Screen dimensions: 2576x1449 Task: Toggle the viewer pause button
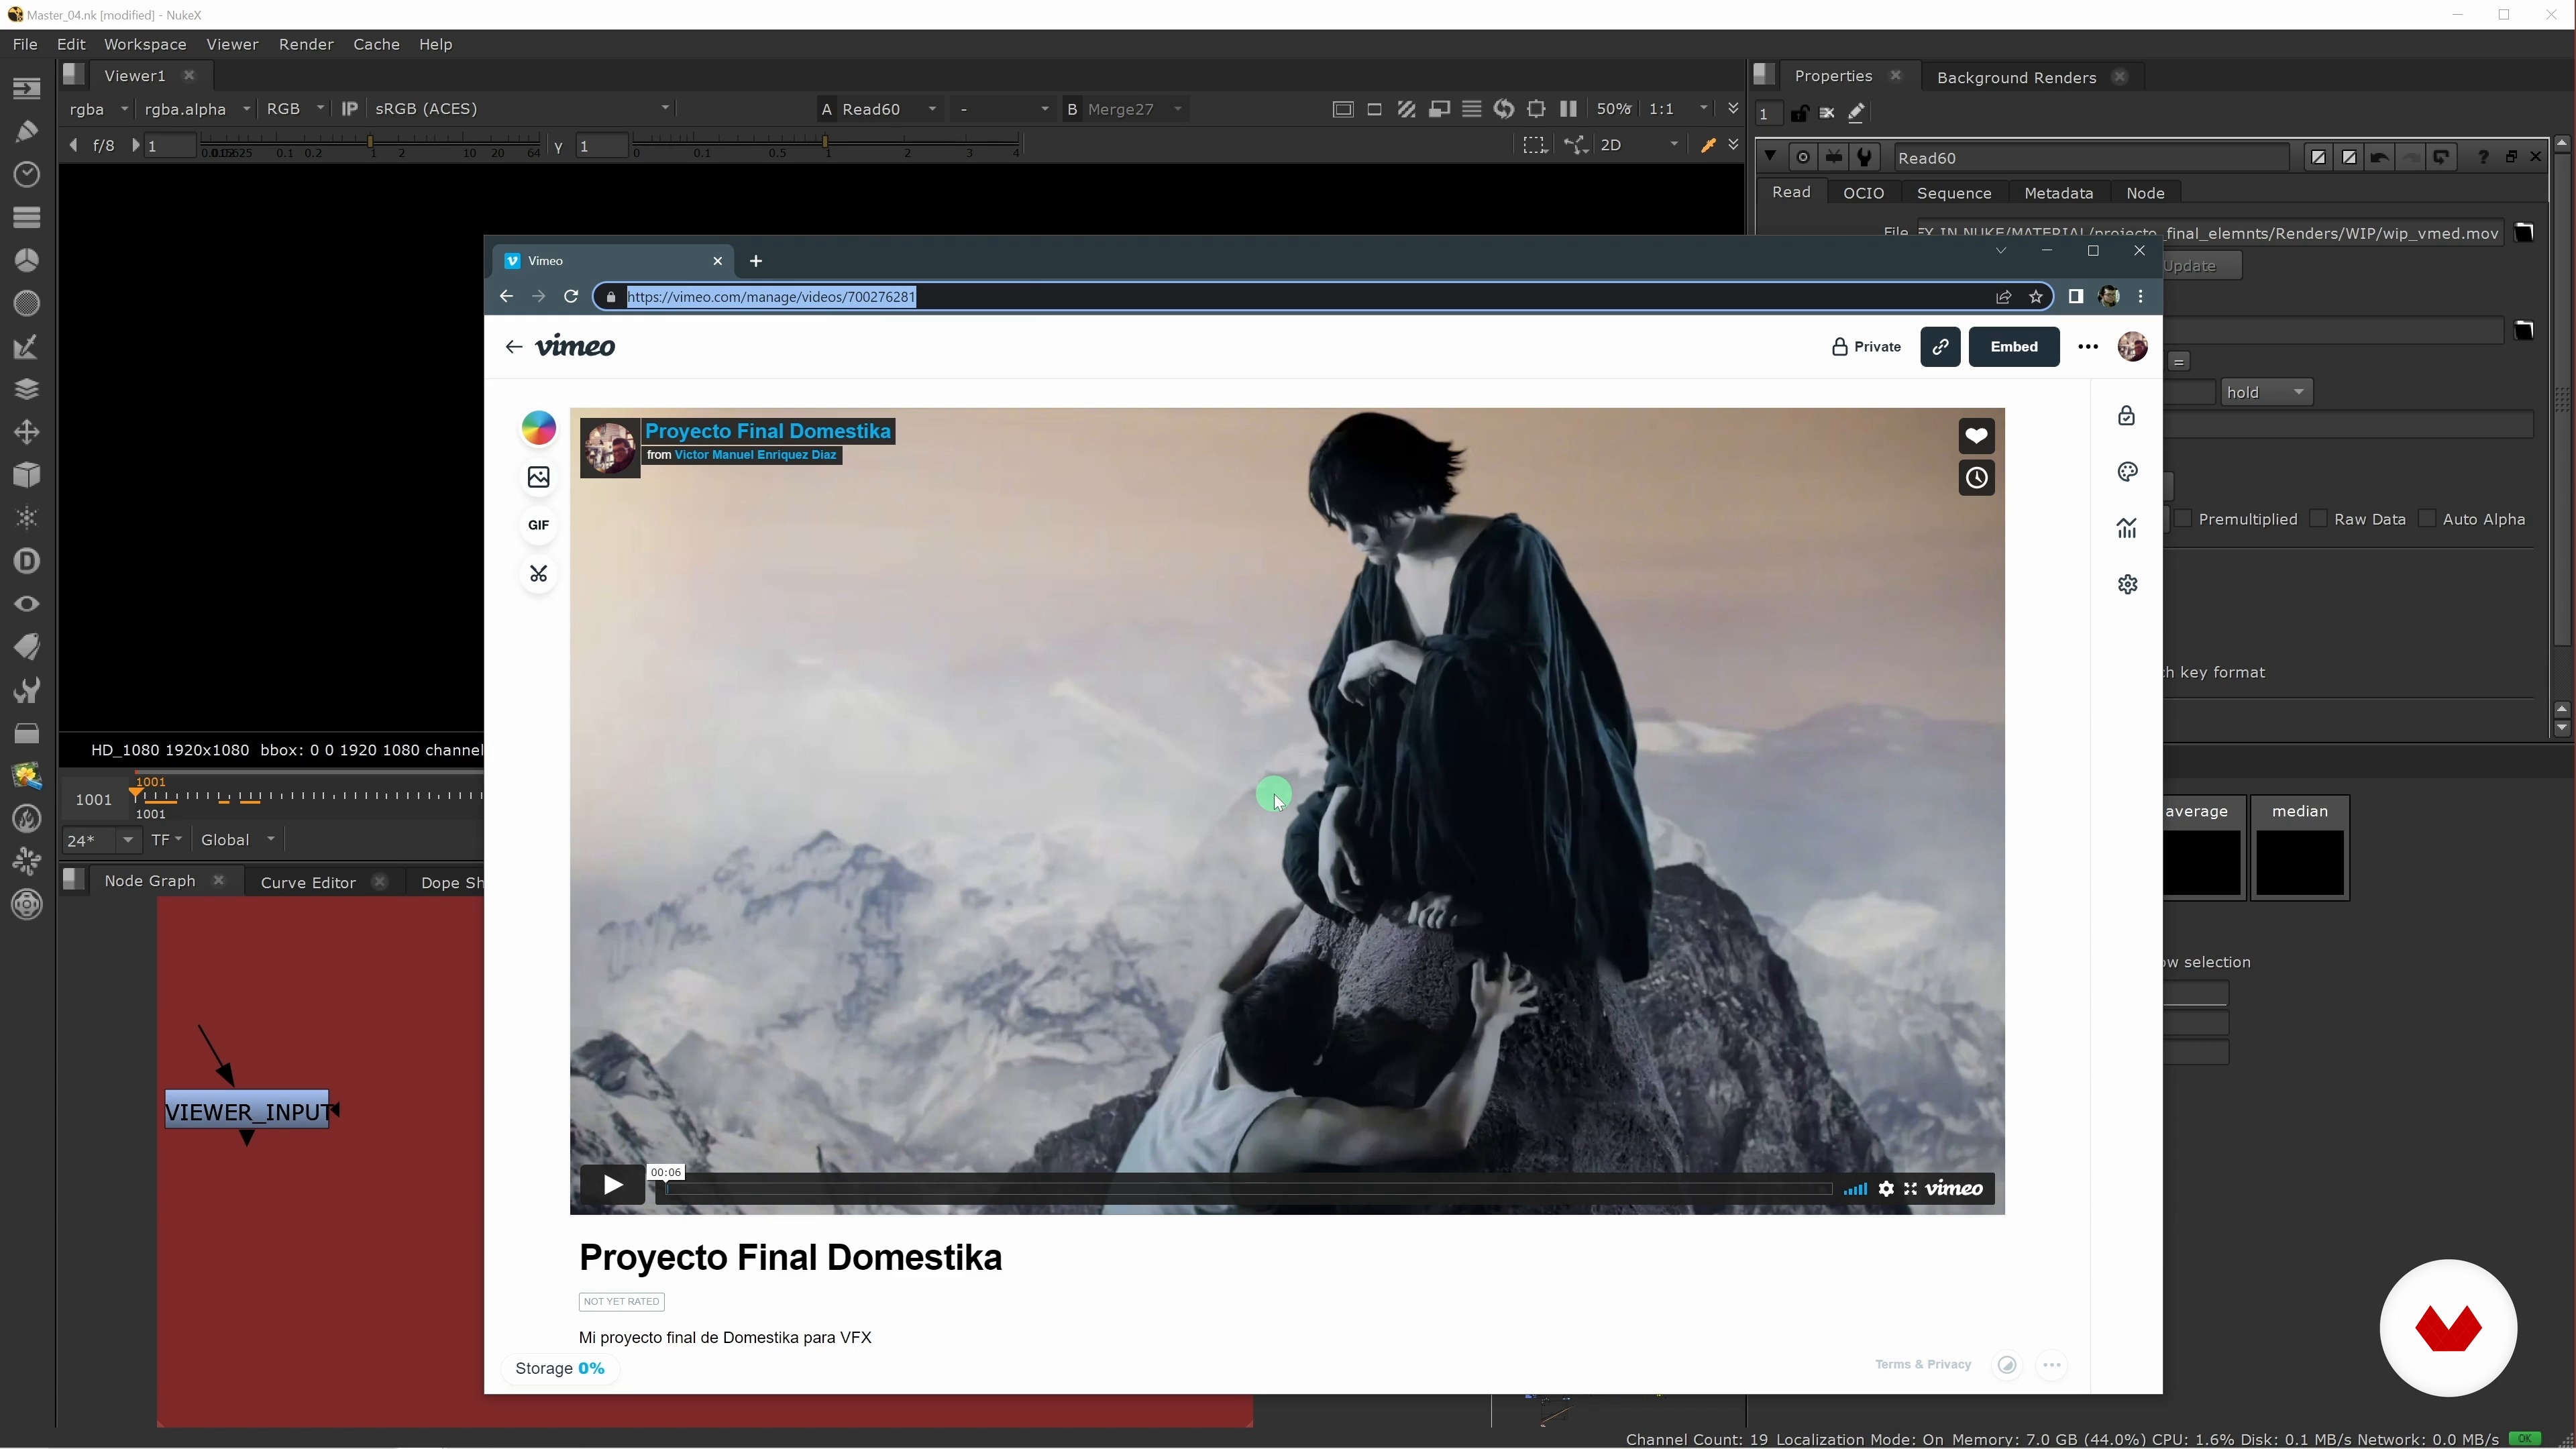coord(1568,109)
